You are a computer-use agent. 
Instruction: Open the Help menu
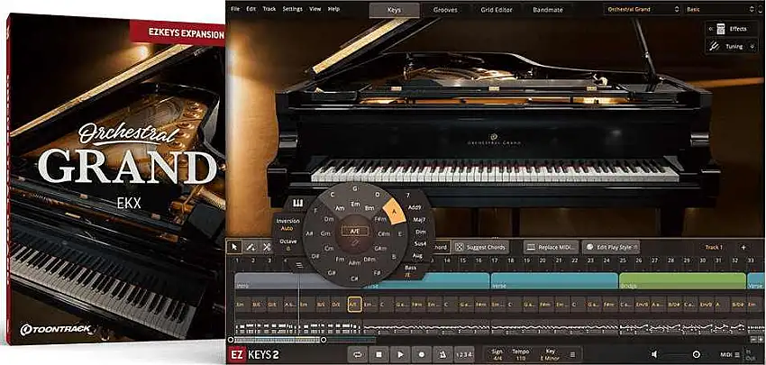pos(333,9)
